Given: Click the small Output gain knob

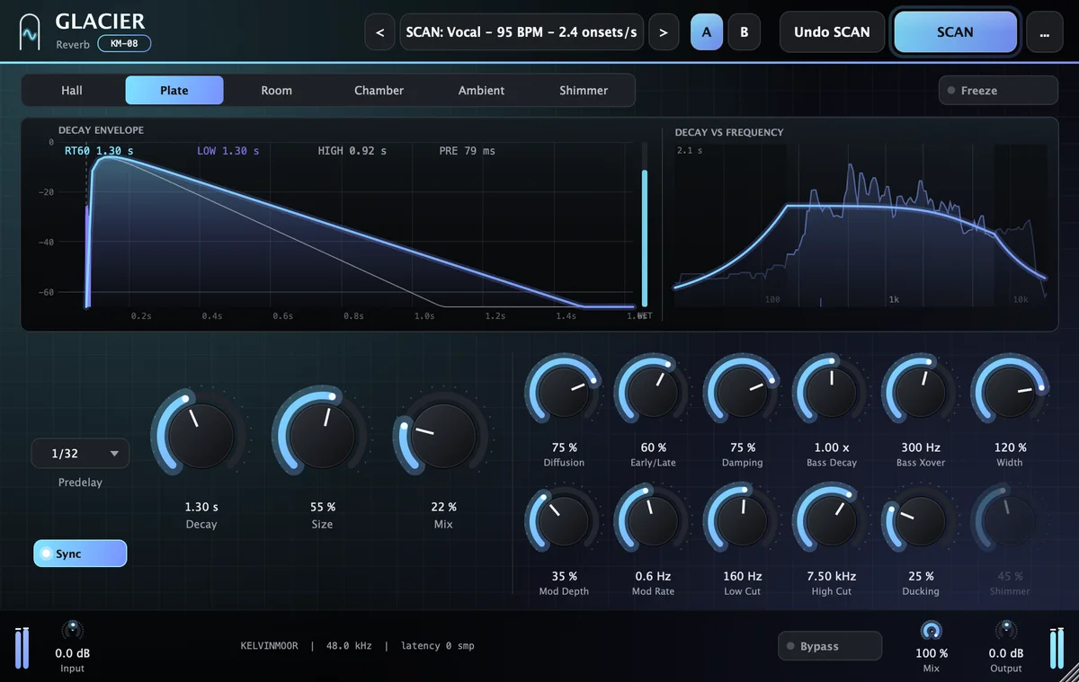Looking at the screenshot, I should [1006, 631].
